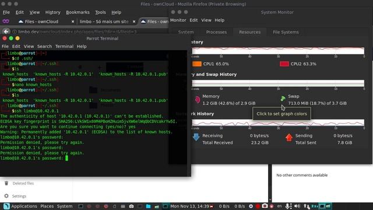373x210 pixels.
Task: Click the blue Receiving arrow color icon
Action: pos(196,137)
